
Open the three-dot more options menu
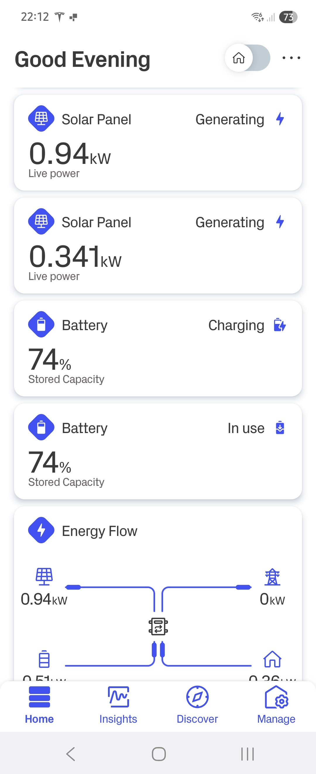tap(291, 58)
